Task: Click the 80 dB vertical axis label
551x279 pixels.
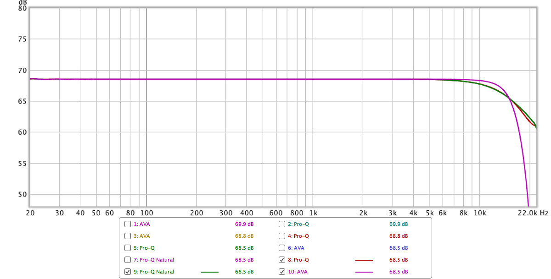Action: coord(22,8)
